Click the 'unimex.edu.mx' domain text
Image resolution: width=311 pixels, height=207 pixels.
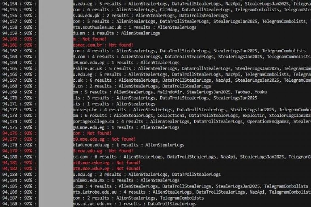(89, 180)
